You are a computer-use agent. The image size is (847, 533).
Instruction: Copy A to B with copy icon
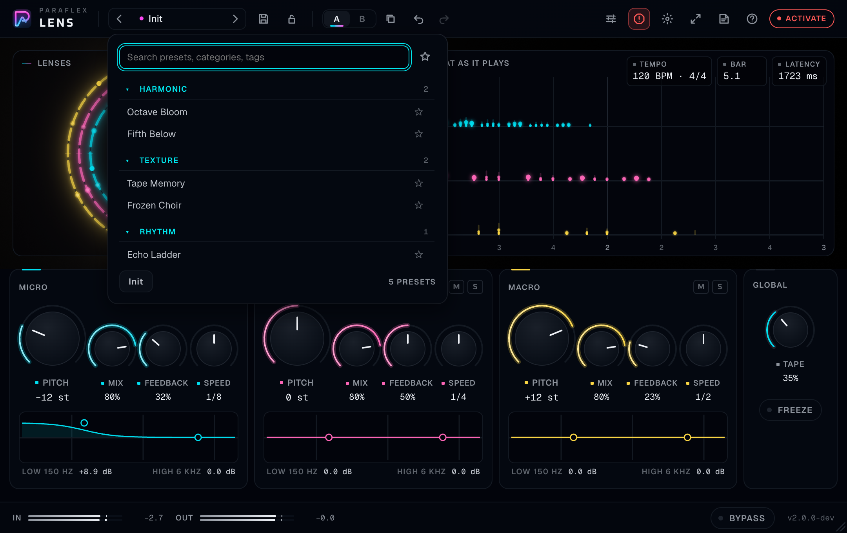tap(391, 19)
